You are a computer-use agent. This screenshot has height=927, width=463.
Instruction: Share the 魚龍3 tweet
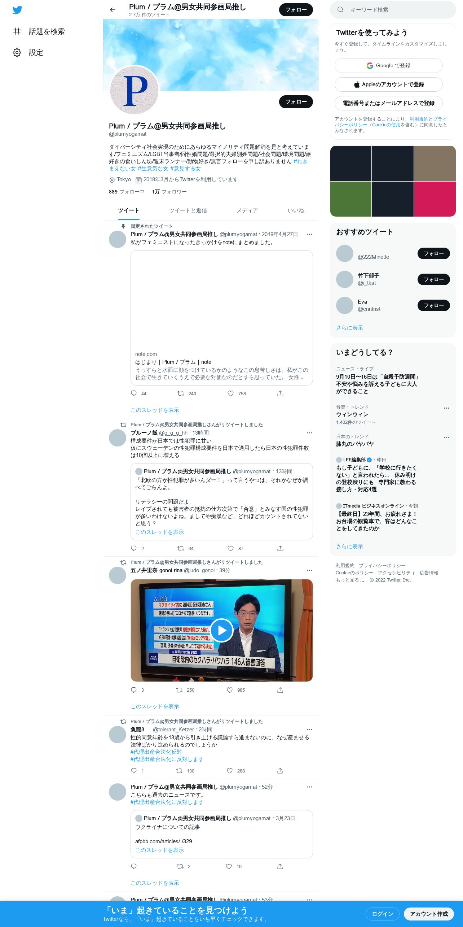(x=280, y=771)
